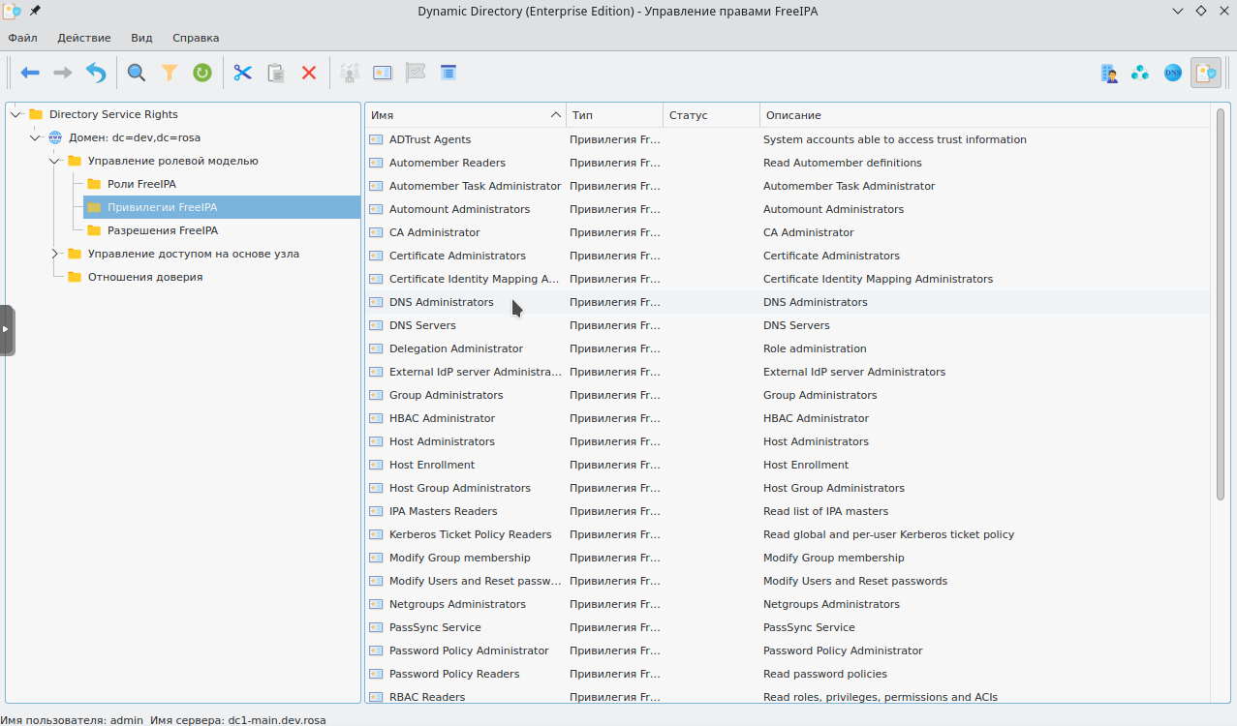1237x726 pixels.
Task: Click the magnifying glass search icon
Action: click(x=137, y=73)
